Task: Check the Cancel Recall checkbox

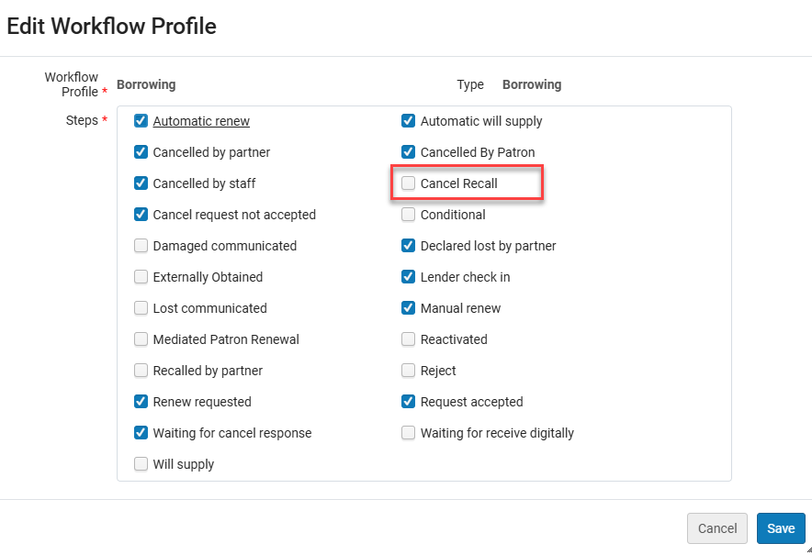Action: (x=408, y=183)
